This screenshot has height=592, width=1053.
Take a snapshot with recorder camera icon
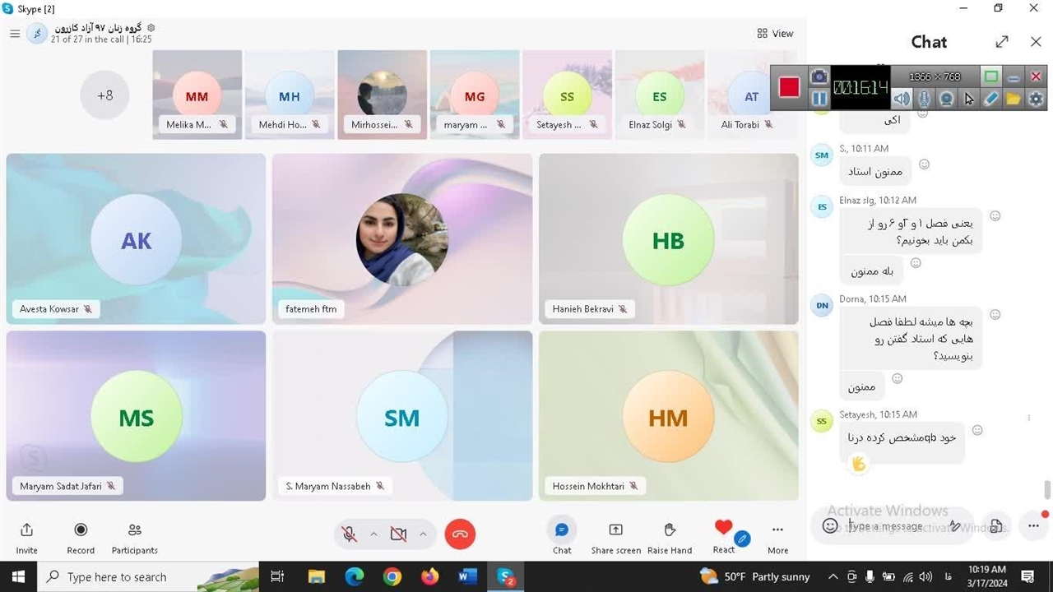(x=819, y=76)
